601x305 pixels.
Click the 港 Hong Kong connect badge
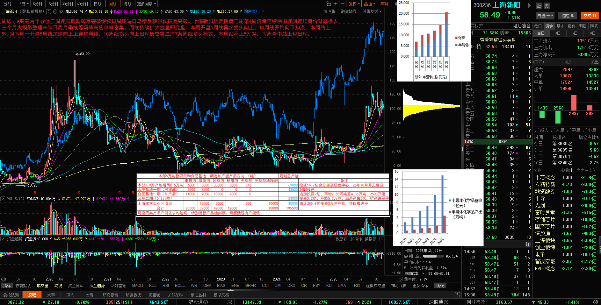pyautogui.click(x=547, y=6)
